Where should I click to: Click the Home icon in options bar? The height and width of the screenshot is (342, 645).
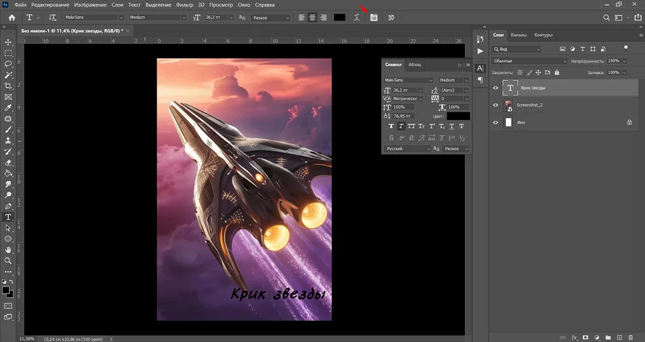(x=12, y=17)
